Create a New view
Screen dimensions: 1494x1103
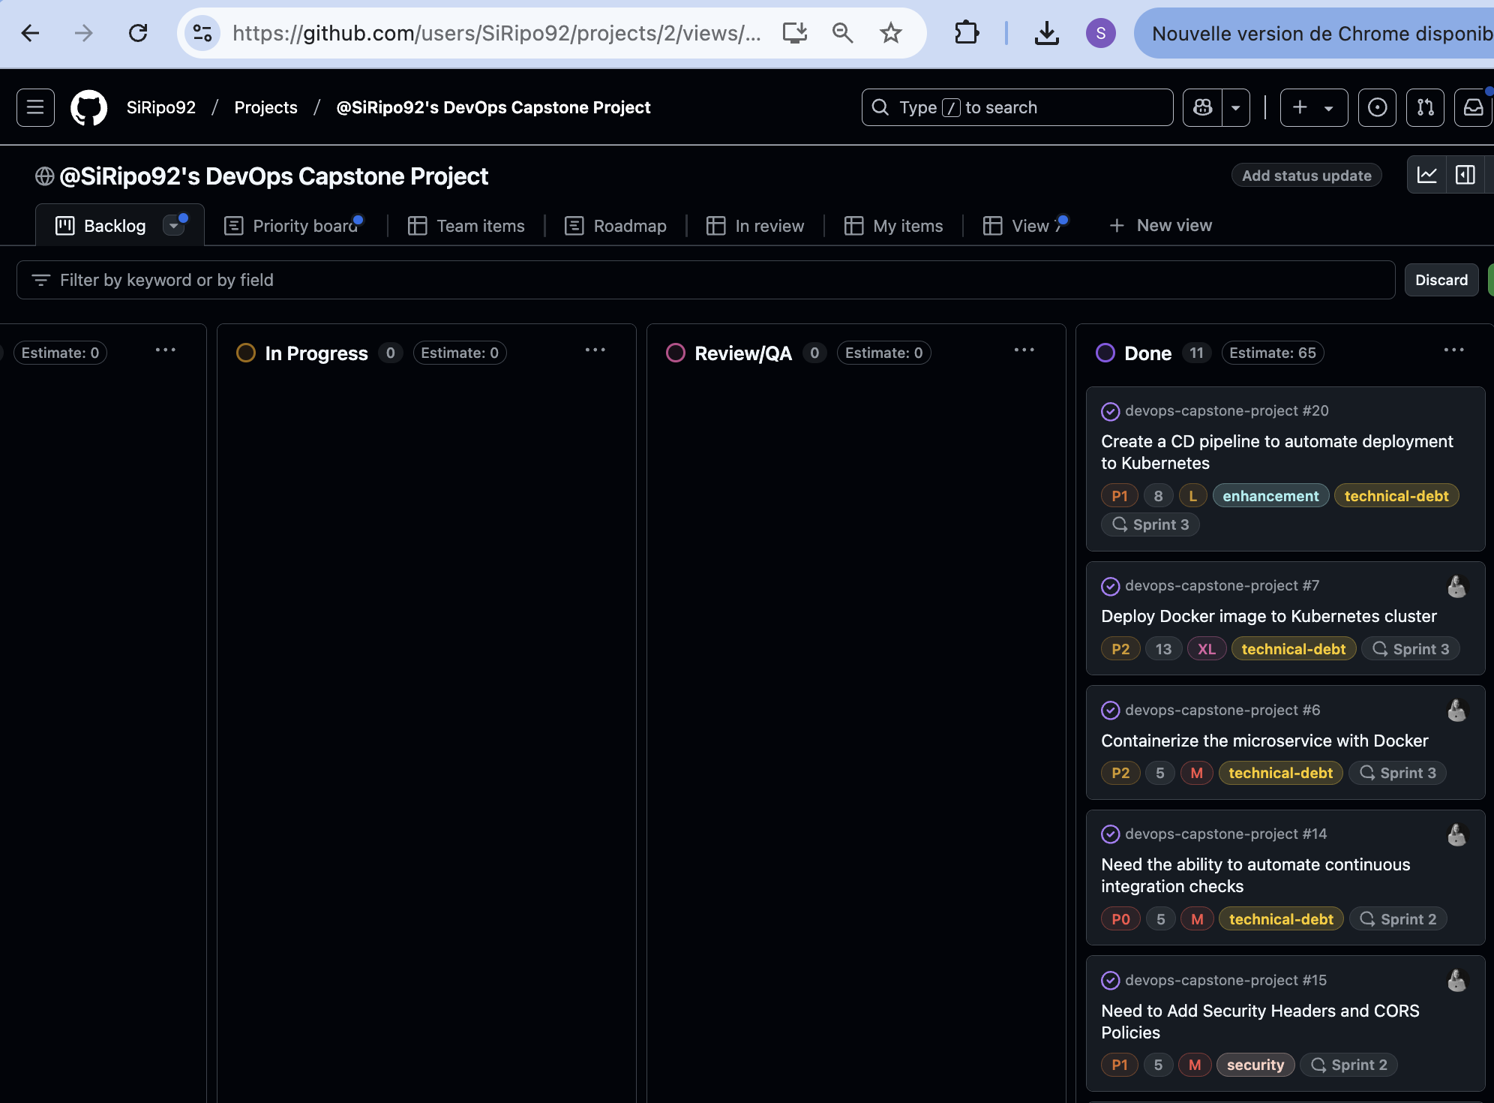click(1159, 226)
